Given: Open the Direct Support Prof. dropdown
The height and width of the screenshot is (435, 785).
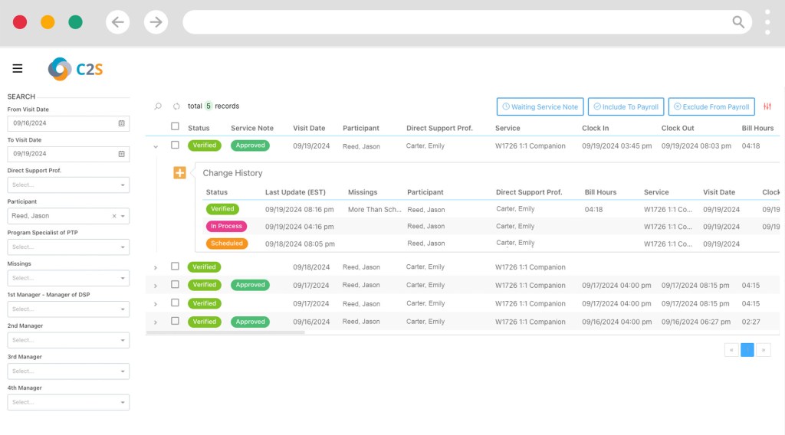Looking at the screenshot, I should 68,185.
